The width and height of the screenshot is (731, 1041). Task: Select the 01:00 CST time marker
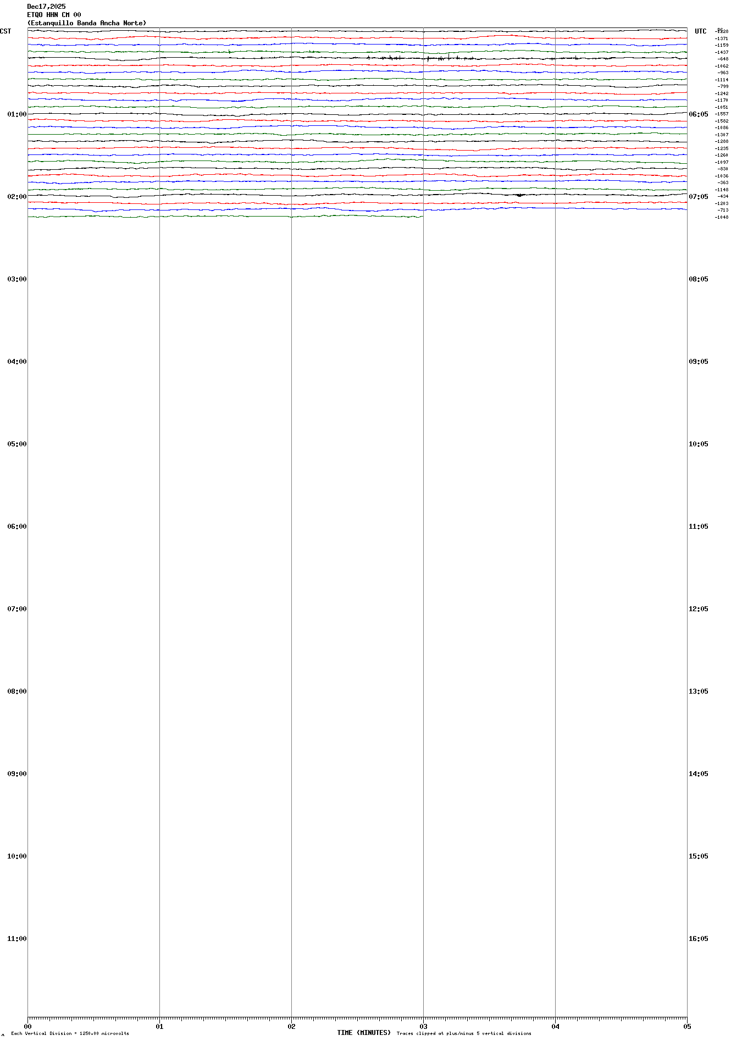pos(16,114)
